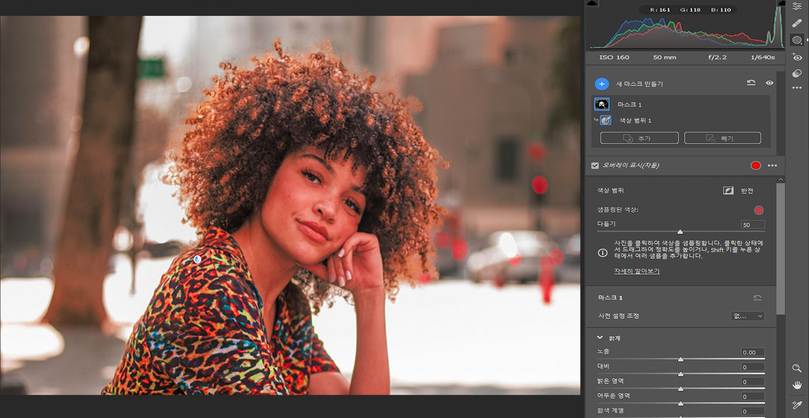Image resolution: width=809 pixels, height=418 pixels.
Task: Select the 마스크 1 thumbnail
Action: [602, 104]
